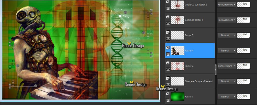Toggle visibility of the Raster 1 layer
257x105 pixels.
pyautogui.click(x=168, y=100)
